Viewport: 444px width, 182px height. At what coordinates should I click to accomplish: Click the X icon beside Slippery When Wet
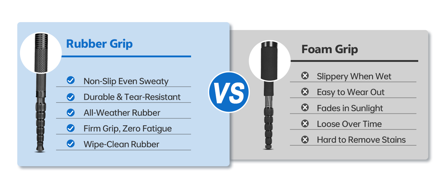coord(305,76)
